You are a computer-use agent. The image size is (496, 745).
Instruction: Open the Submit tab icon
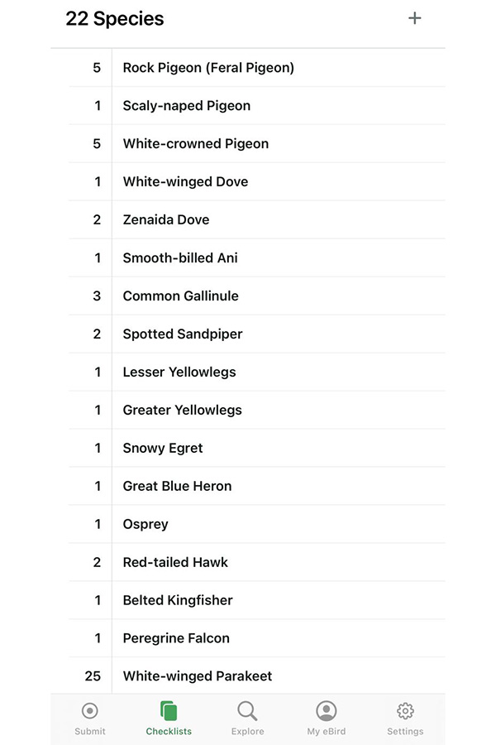pos(90,711)
